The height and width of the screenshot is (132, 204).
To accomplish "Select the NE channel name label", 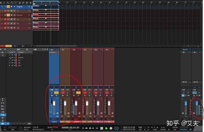I will point(98,122).
